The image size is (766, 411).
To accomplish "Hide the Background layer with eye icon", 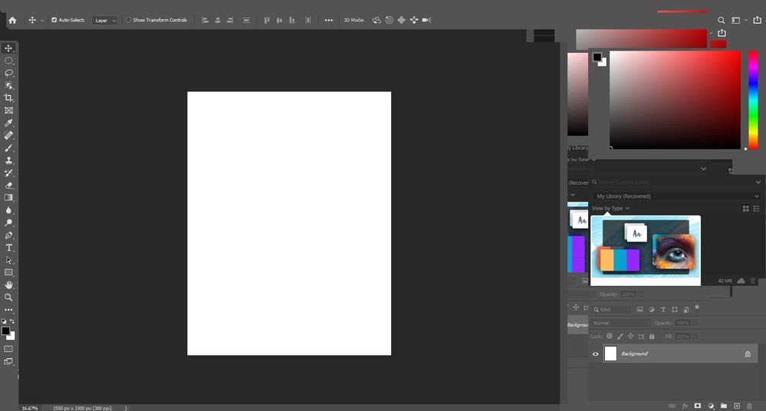I will 596,353.
